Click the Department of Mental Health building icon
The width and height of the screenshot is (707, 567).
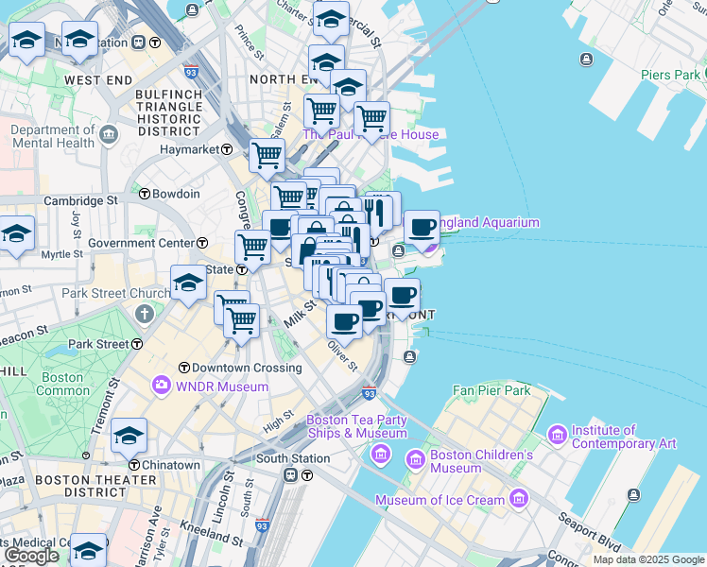pyautogui.click(x=109, y=135)
